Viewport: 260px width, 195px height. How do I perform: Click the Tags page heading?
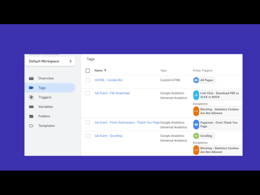pos(90,59)
